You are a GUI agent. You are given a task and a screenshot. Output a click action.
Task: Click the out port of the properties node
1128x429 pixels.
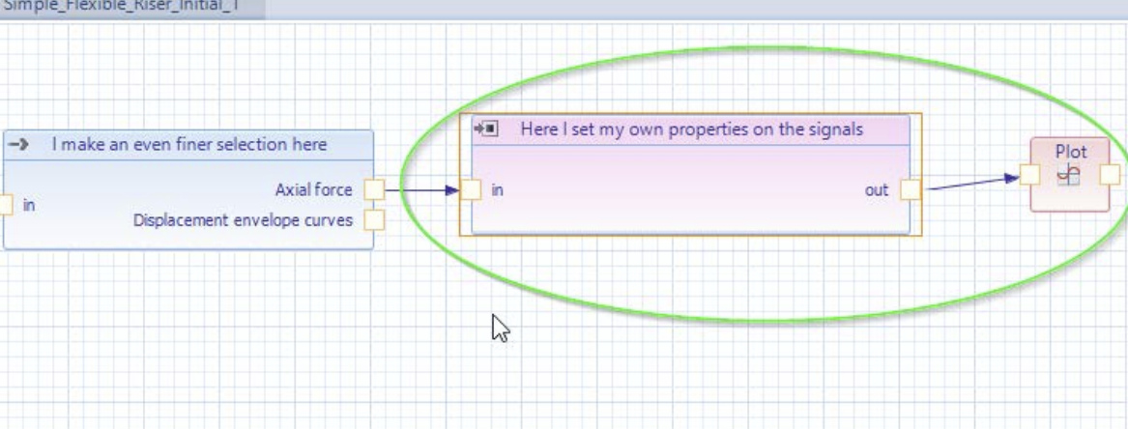[910, 190]
